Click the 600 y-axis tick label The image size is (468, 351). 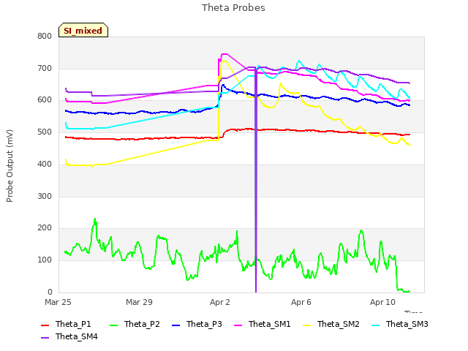click(45, 100)
